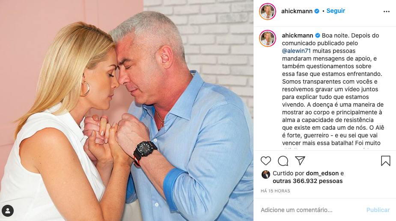Save post with bookmark icon
This screenshot has height=221, width=396.
click(x=385, y=161)
